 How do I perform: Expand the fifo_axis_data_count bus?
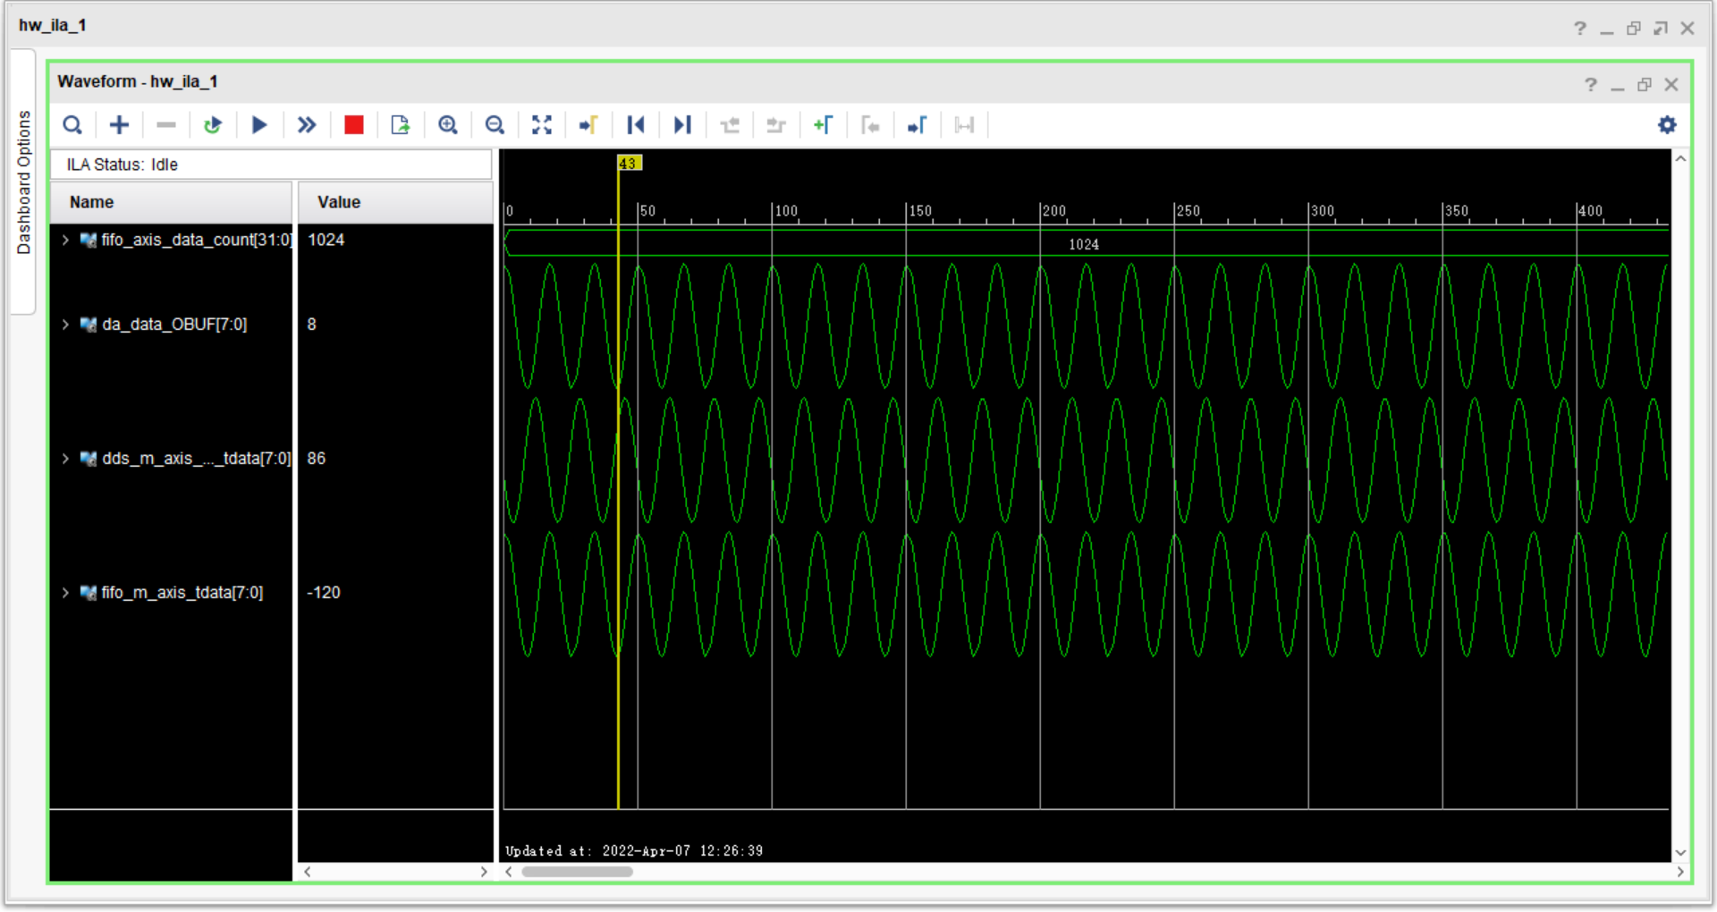coord(65,240)
